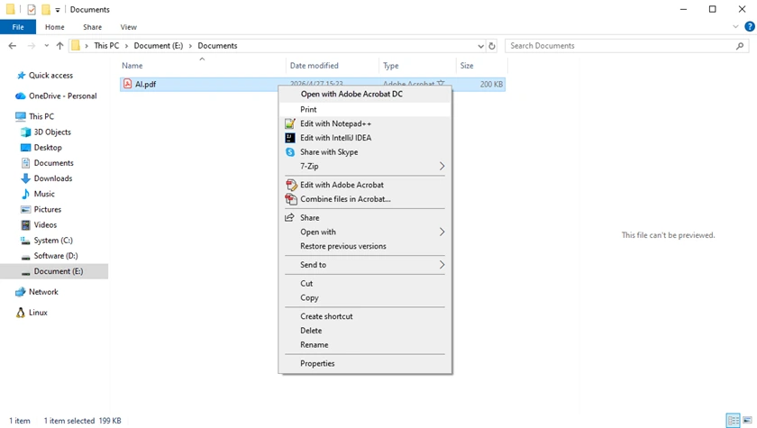757x428 pixels.
Task: Select Edit with IntelliJ IDEA entry
Action: point(365,138)
